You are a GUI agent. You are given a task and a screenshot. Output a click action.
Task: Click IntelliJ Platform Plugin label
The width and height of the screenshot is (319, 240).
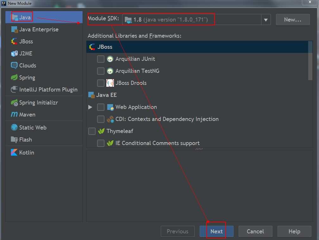[48, 90]
